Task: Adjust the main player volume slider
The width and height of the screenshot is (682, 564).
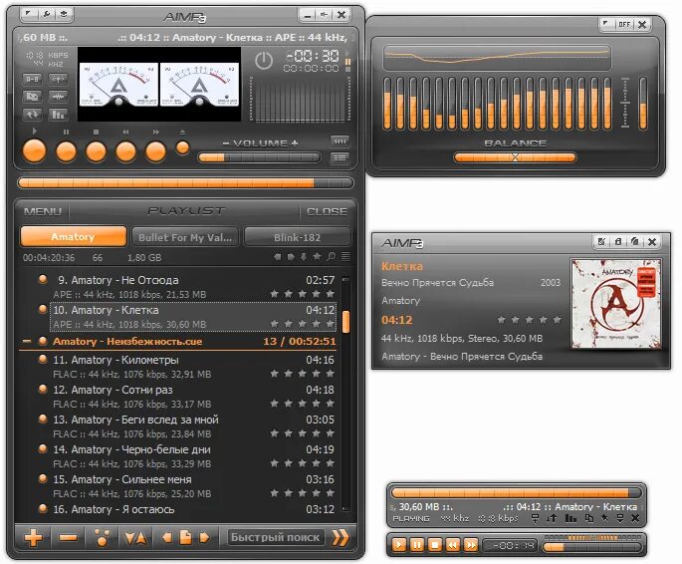Action: tap(259, 157)
